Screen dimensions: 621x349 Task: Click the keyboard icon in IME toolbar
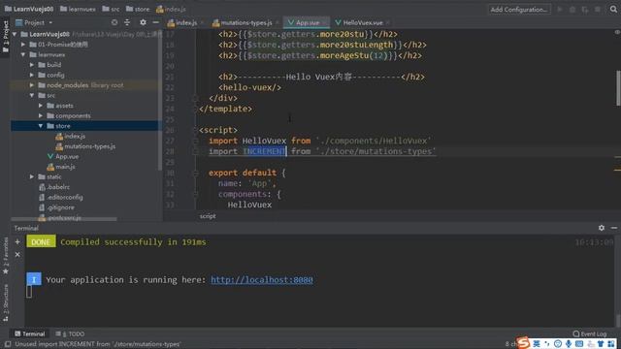pos(579,344)
